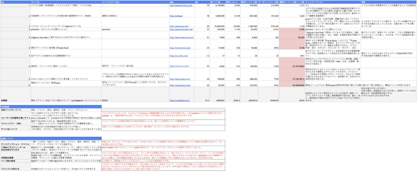Image resolution: width=417 pixels, height=175 pixels.
Task: Select the title tag cell '画像ならPIXTA！'
Action: coord(135,12)
